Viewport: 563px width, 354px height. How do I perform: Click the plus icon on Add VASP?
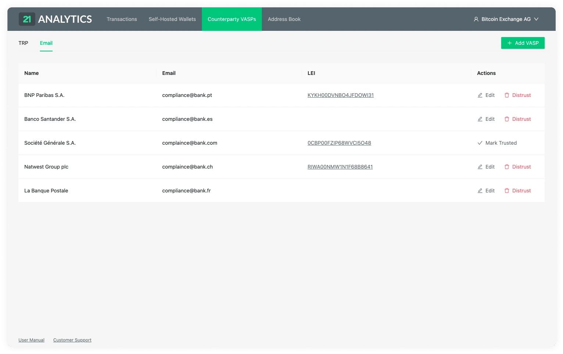[509, 43]
